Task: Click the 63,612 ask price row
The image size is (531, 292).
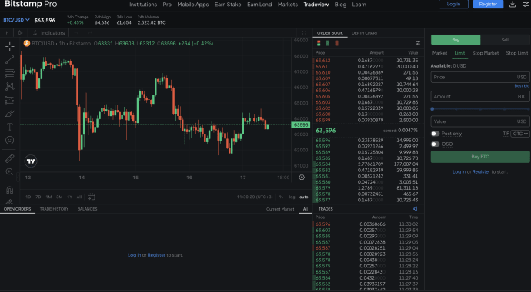Action: pos(367,61)
